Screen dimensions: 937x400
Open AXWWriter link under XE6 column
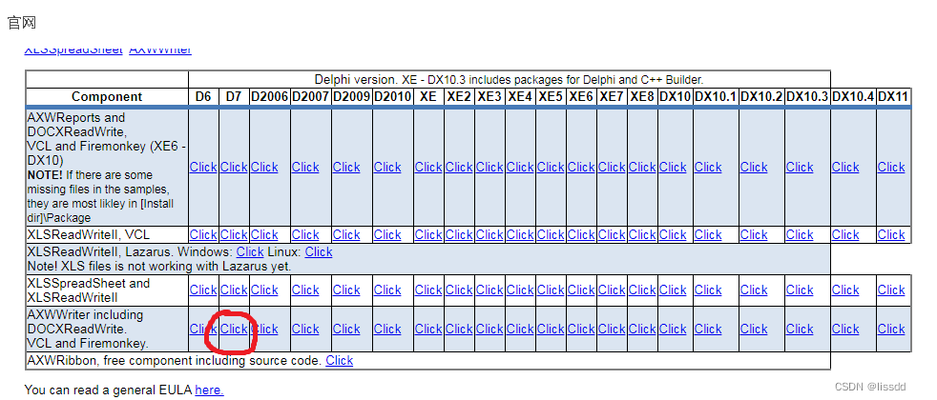click(581, 330)
